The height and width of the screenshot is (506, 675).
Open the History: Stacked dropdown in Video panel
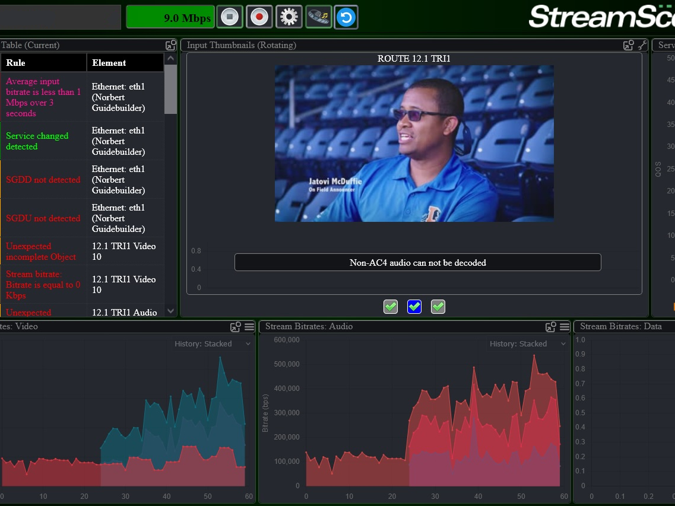point(212,344)
